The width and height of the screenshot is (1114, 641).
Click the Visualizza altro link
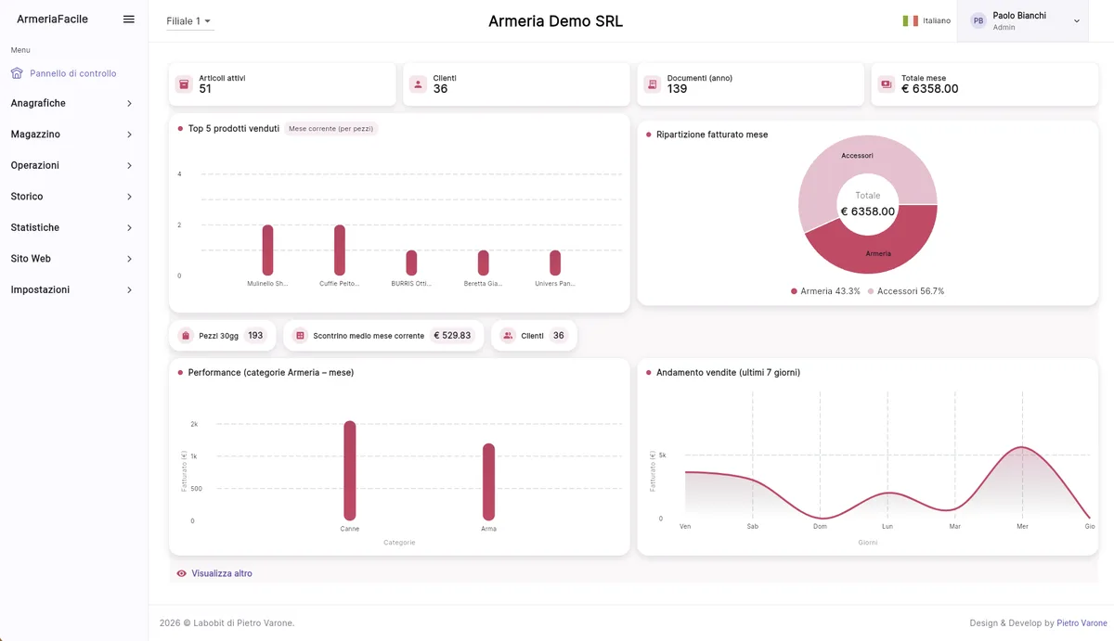222,573
